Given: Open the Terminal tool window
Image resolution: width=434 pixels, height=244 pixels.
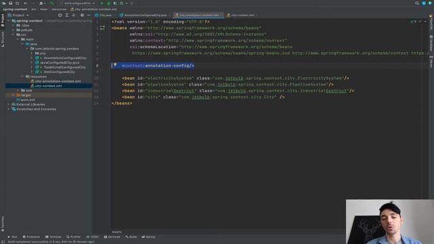Looking at the screenshot, I should tap(53, 237).
